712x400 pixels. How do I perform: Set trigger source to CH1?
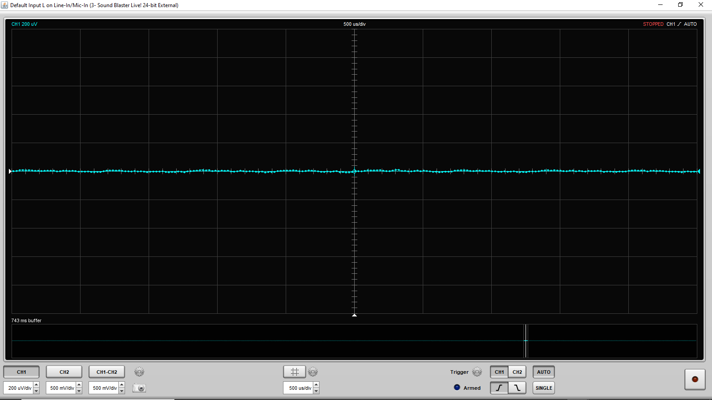point(499,372)
